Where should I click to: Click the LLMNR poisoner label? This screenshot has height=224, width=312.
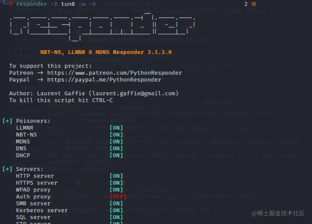[x=25, y=128]
